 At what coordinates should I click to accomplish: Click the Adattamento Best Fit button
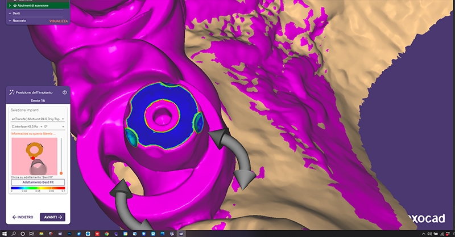point(38,183)
